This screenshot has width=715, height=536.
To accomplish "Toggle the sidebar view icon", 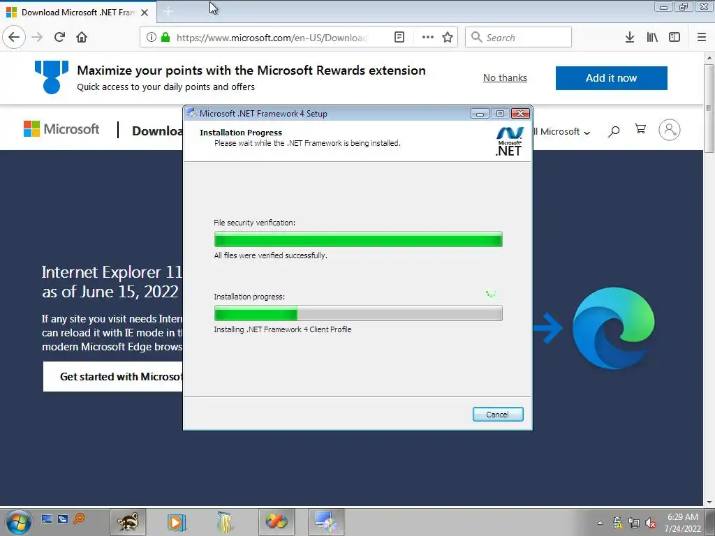I will [675, 37].
